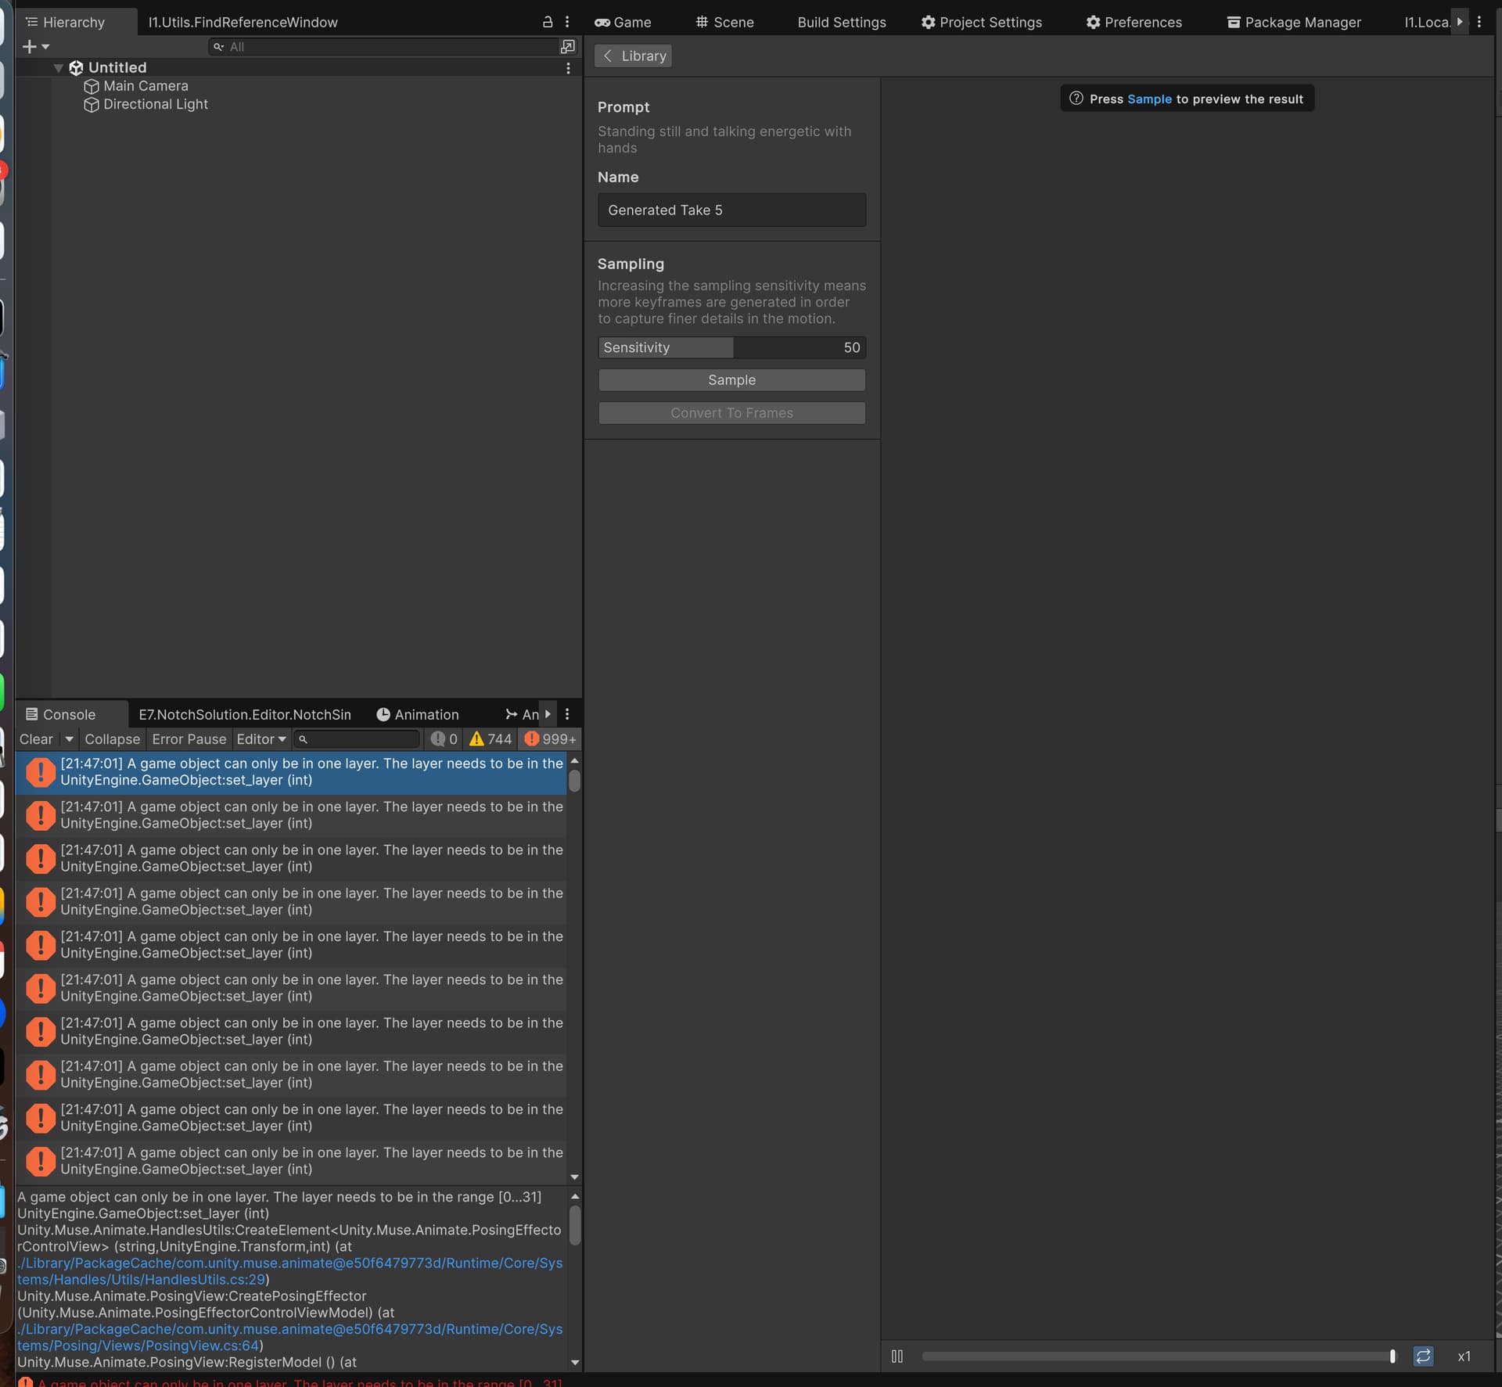
Task: Open the Clear dropdown arrow in Console
Action: click(x=69, y=739)
